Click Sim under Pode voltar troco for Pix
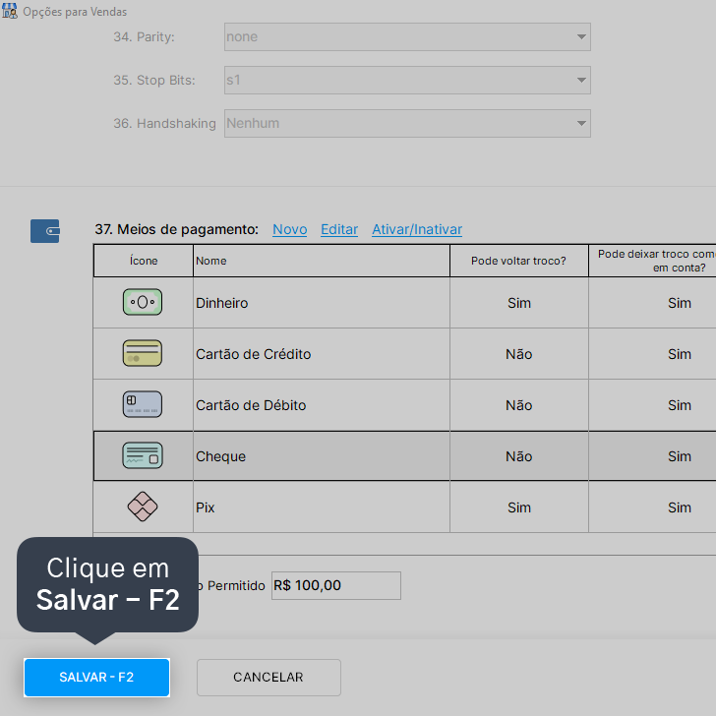716x716 pixels. point(519,507)
